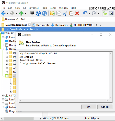115x121 pixels.
Task: Open the Tools menu
Action: [44, 8]
